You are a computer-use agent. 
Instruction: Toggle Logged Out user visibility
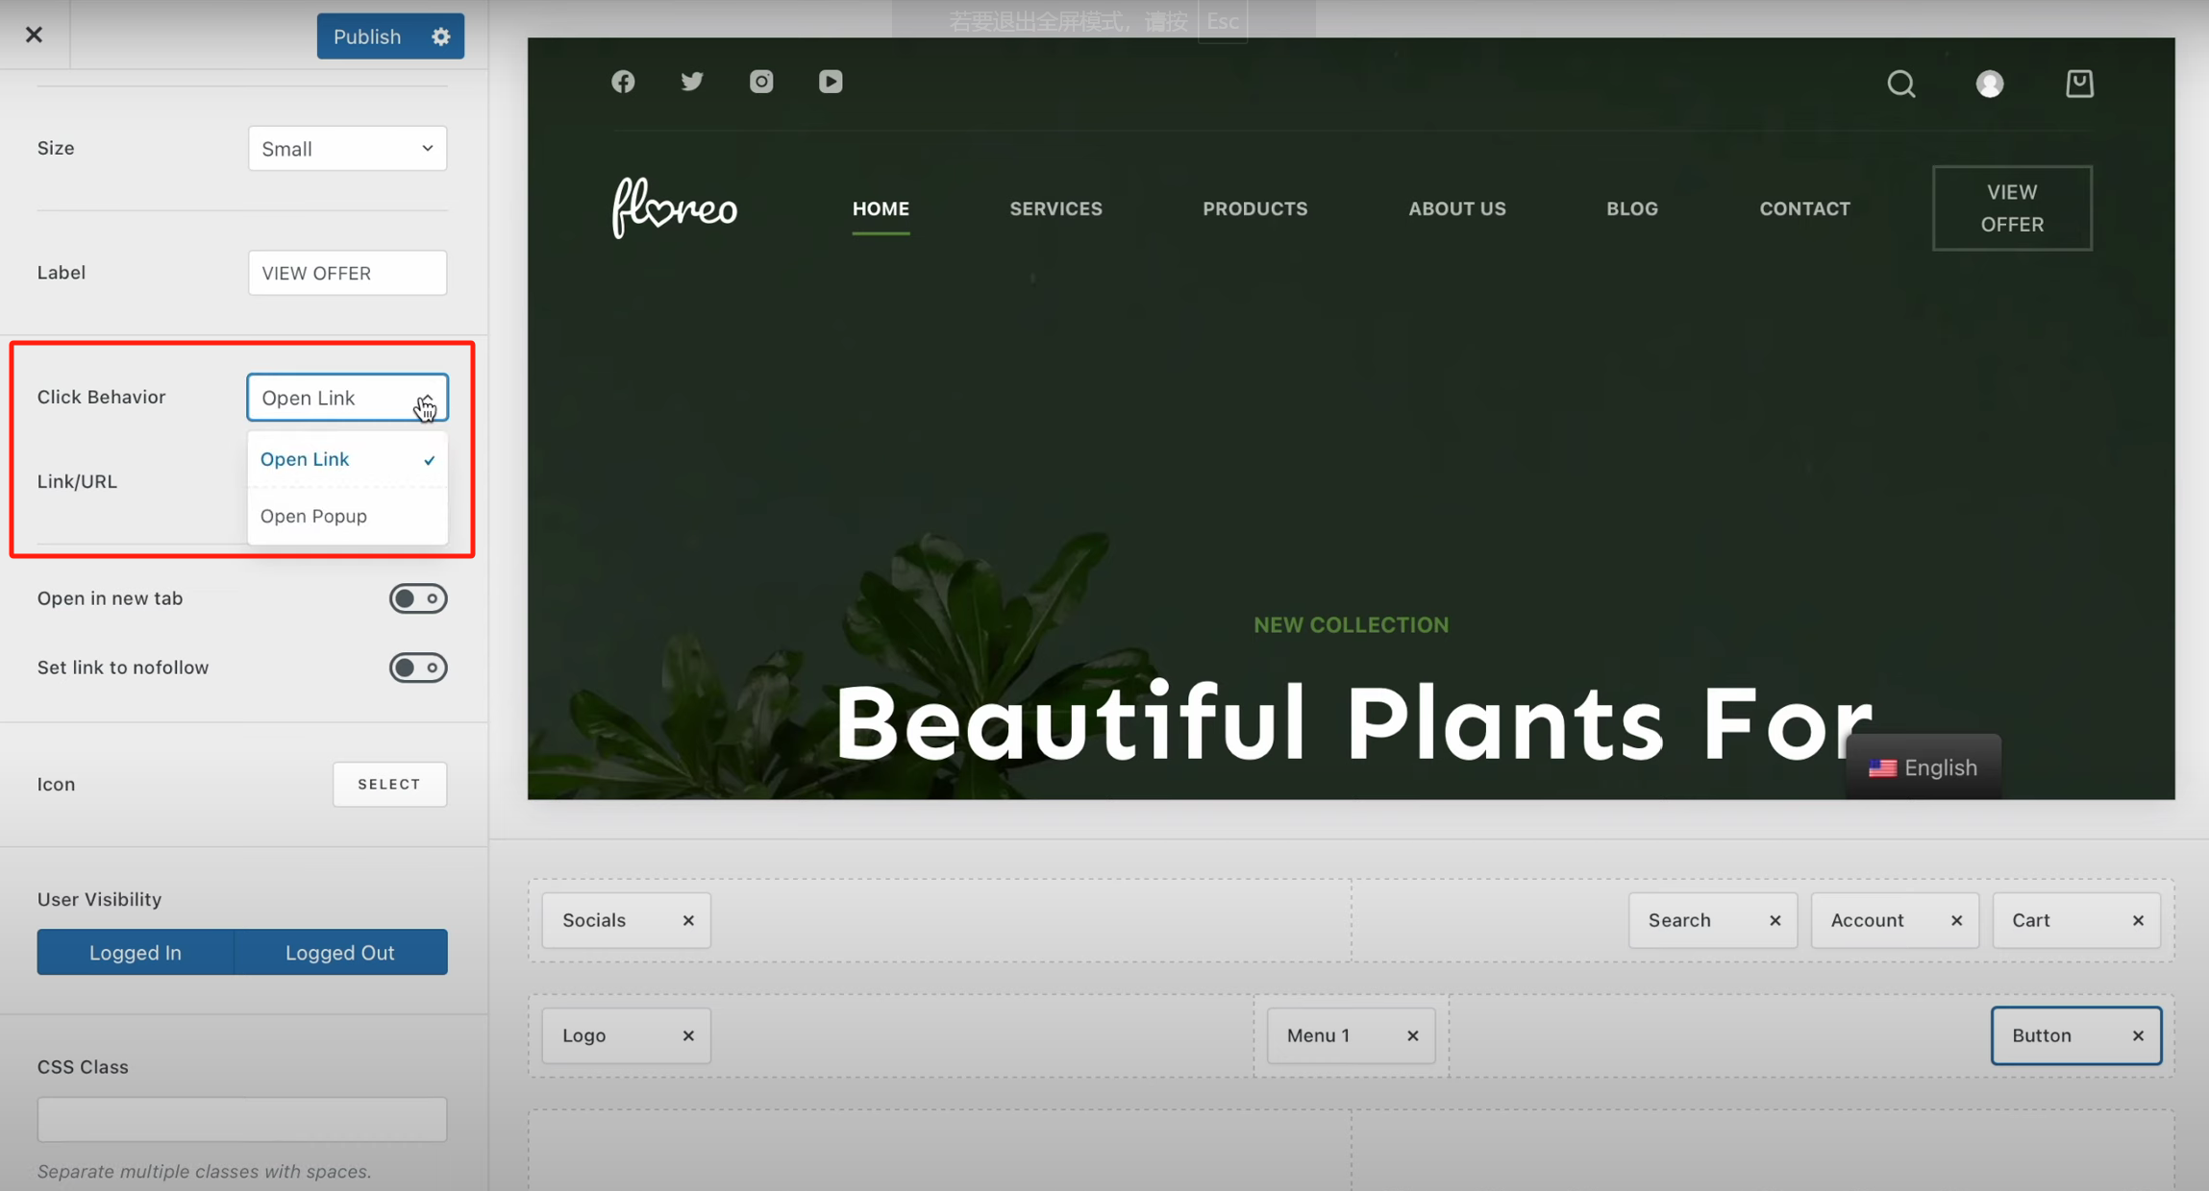coord(339,952)
